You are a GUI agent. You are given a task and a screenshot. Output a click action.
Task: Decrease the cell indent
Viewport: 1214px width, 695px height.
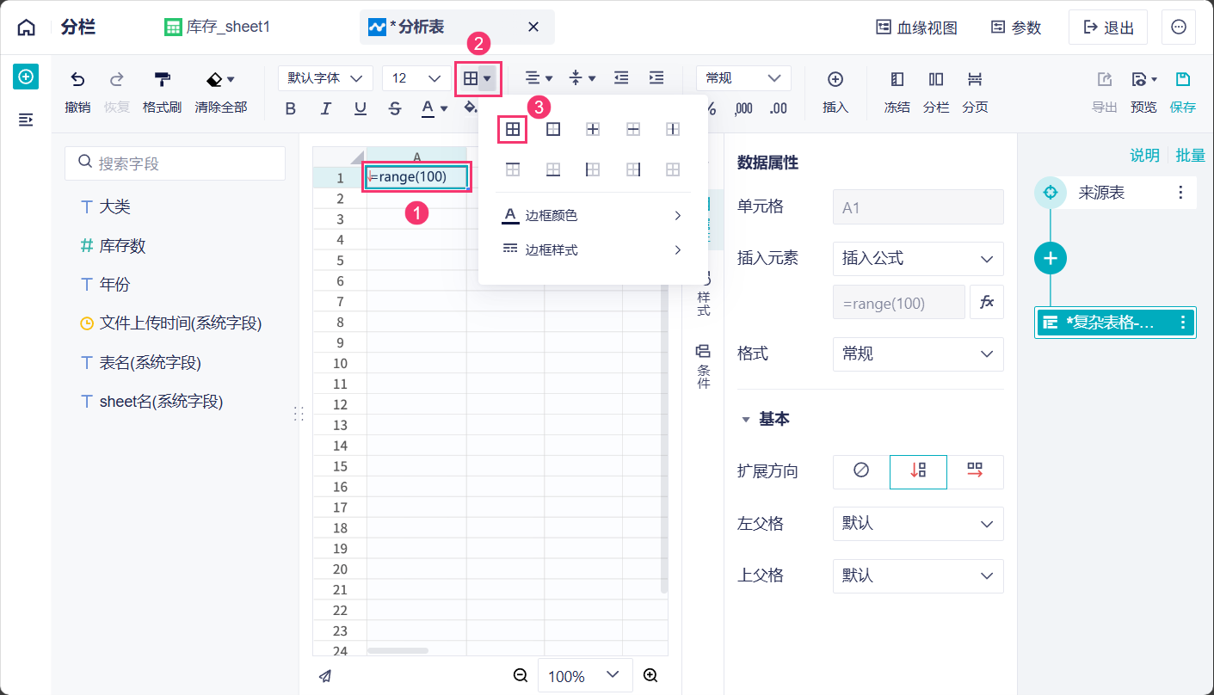621,78
